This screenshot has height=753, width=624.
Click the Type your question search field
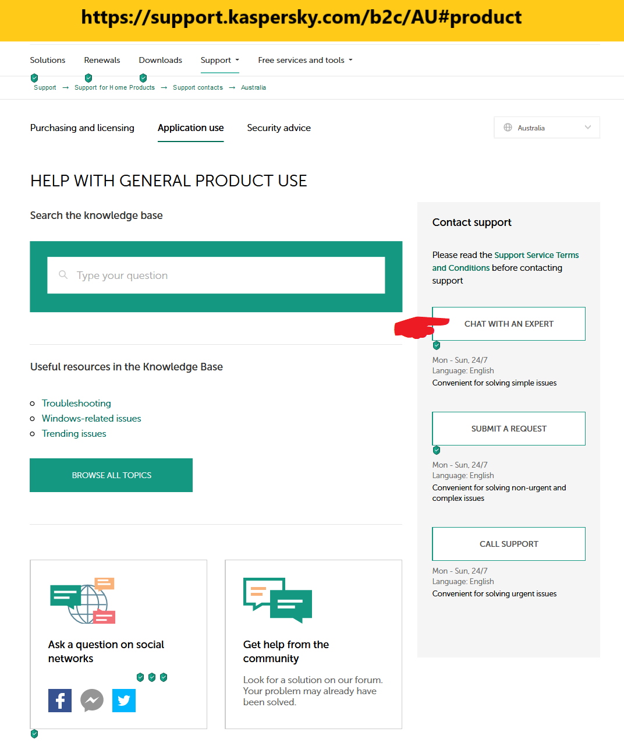click(x=216, y=275)
